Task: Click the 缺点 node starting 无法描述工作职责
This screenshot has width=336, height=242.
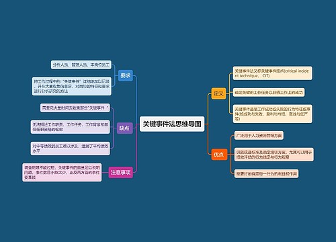Action: pos(70,127)
